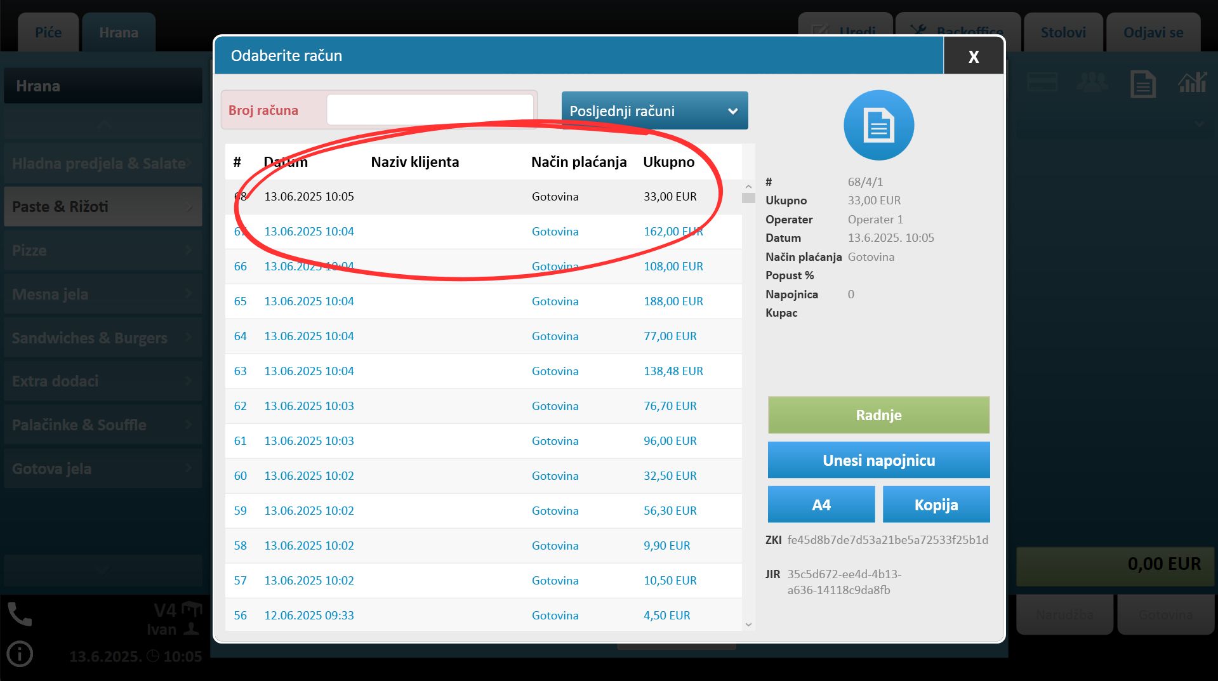
Task: Select receipt 63 for 138,48 EUR
Action: point(482,371)
